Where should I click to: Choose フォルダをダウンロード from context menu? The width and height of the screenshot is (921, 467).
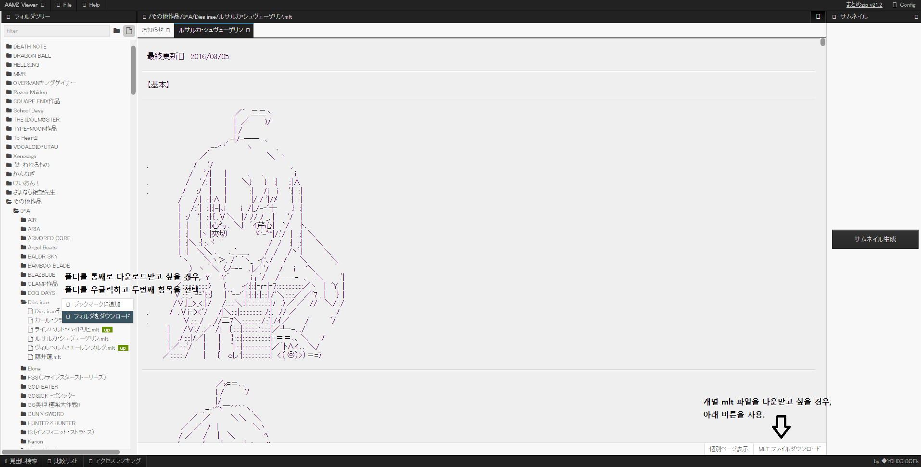[101, 317]
